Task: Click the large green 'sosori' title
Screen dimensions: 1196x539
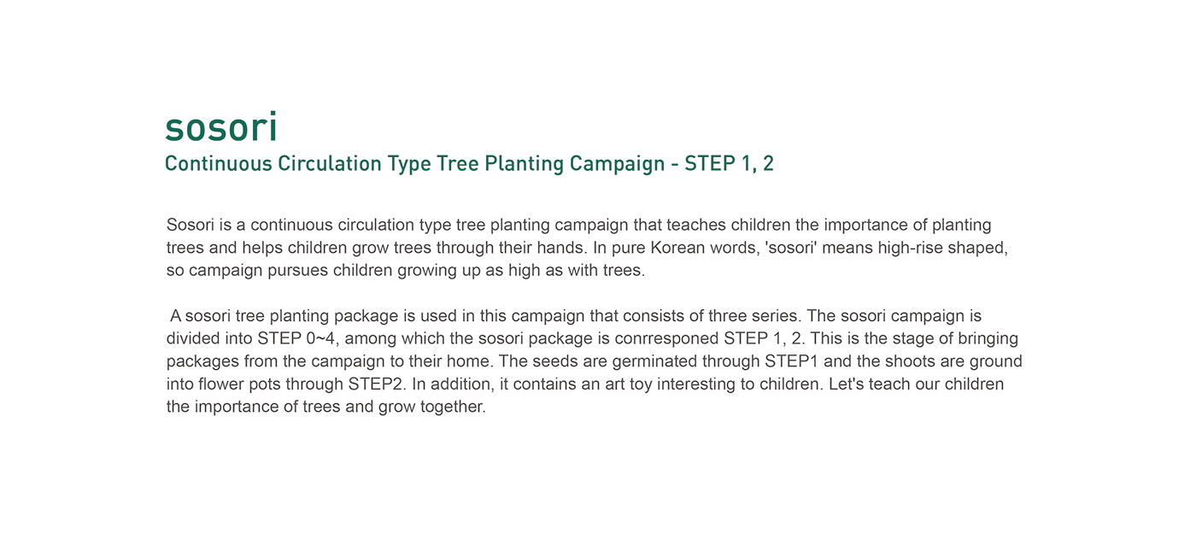Action: pyautogui.click(x=220, y=126)
